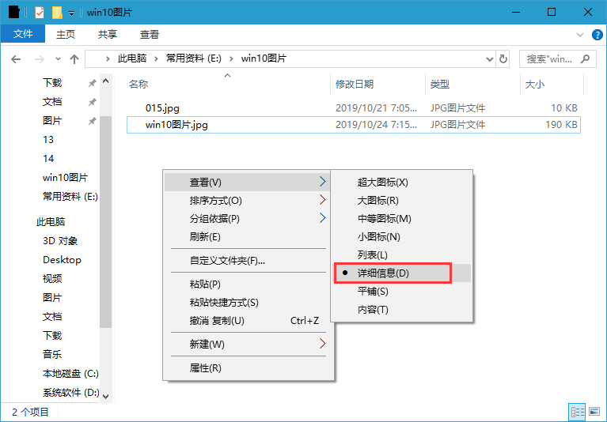
Task: Refresh the address bar location
Action: (x=503, y=58)
